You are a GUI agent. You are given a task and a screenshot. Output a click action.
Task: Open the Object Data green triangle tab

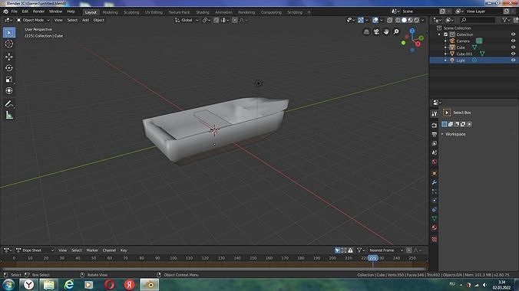435,219
